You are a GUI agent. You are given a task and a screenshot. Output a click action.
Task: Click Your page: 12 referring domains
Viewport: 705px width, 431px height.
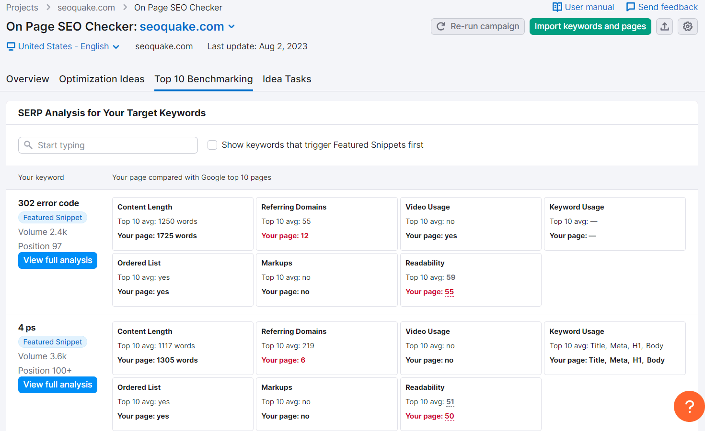coord(285,236)
